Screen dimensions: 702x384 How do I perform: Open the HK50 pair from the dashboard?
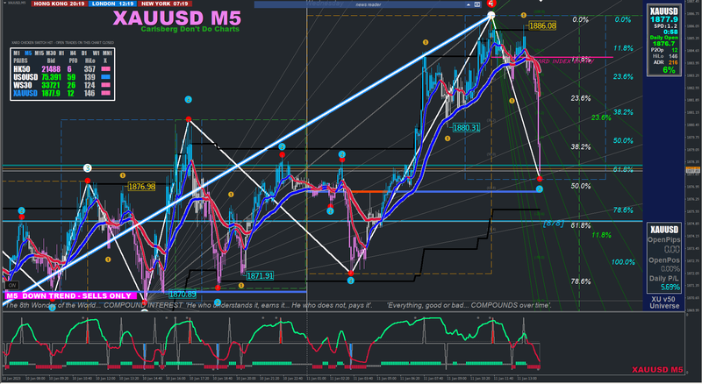coord(22,69)
